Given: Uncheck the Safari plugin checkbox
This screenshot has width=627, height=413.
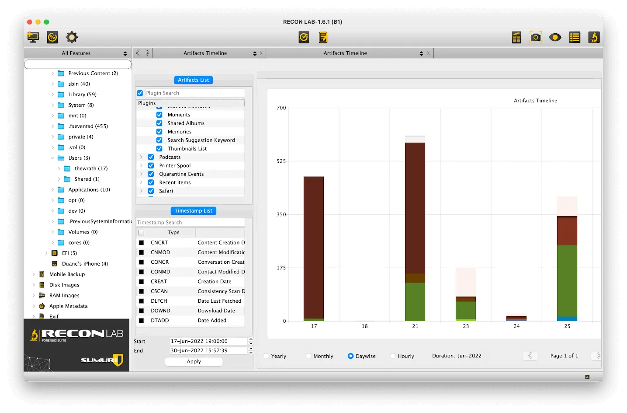Looking at the screenshot, I should point(151,191).
